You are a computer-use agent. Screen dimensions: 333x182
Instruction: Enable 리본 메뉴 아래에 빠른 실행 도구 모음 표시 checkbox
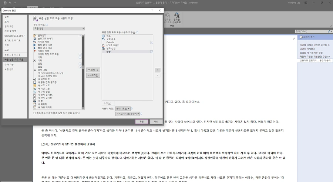pos(34,113)
